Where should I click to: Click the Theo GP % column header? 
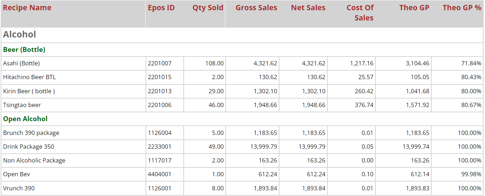(x=462, y=8)
